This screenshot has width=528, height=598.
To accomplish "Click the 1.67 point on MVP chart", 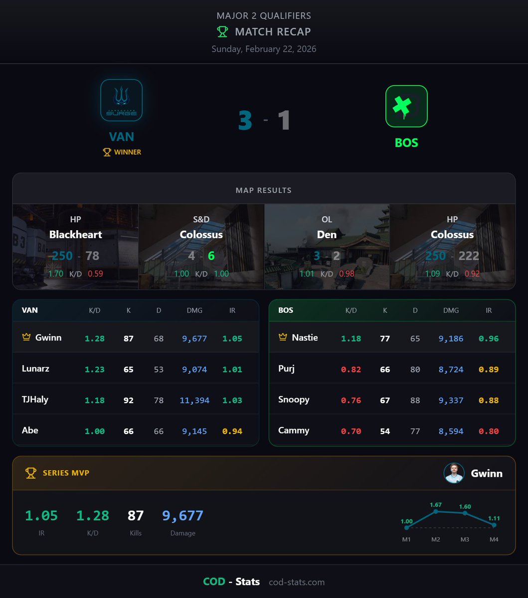I will click(x=436, y=511).
